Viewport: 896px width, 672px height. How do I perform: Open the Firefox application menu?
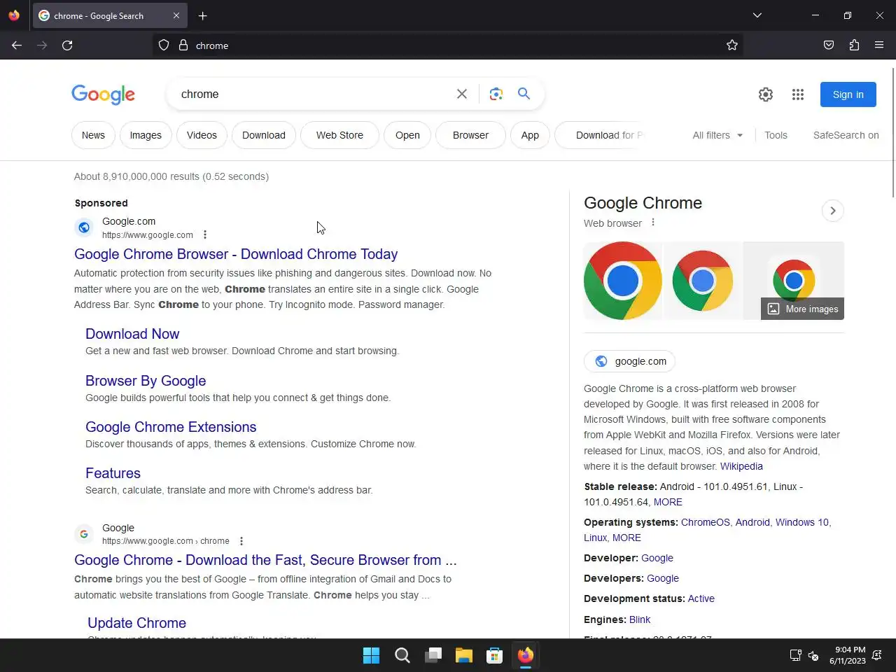879,45
